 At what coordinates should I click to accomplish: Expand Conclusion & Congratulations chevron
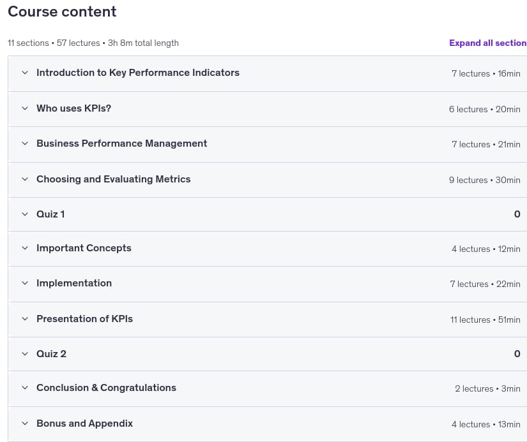pos(25,388)
